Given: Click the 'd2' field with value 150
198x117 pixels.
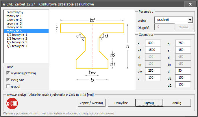Looking at the screenshot, I should click(183, 85).
